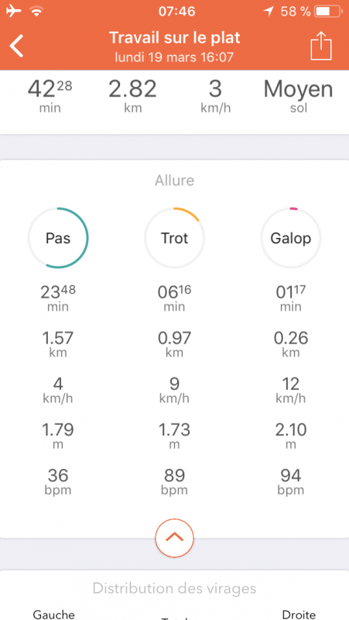Select the Trot gait circle

175,238
